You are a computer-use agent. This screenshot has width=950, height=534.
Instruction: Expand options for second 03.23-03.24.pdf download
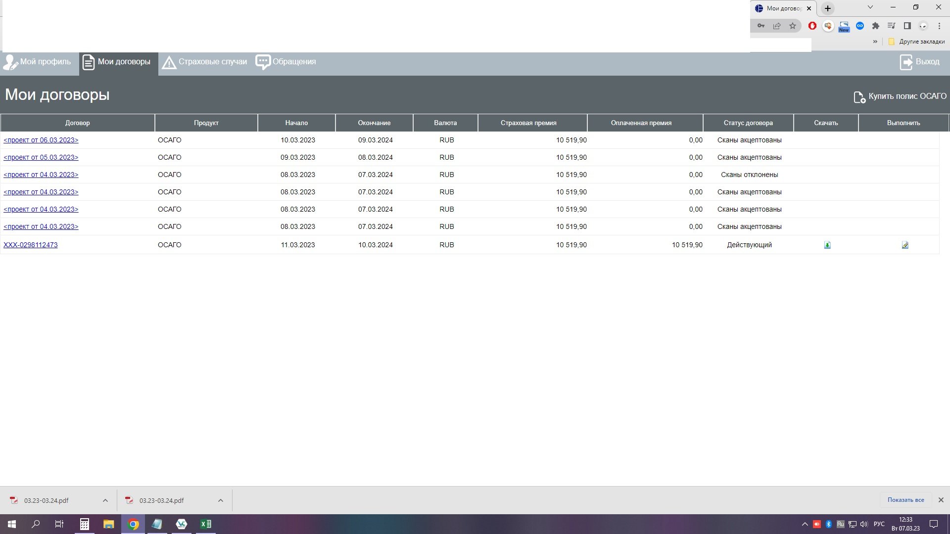[x=221, y=500]
